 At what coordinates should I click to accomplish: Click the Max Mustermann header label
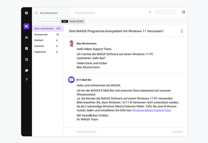pos(49,13)
